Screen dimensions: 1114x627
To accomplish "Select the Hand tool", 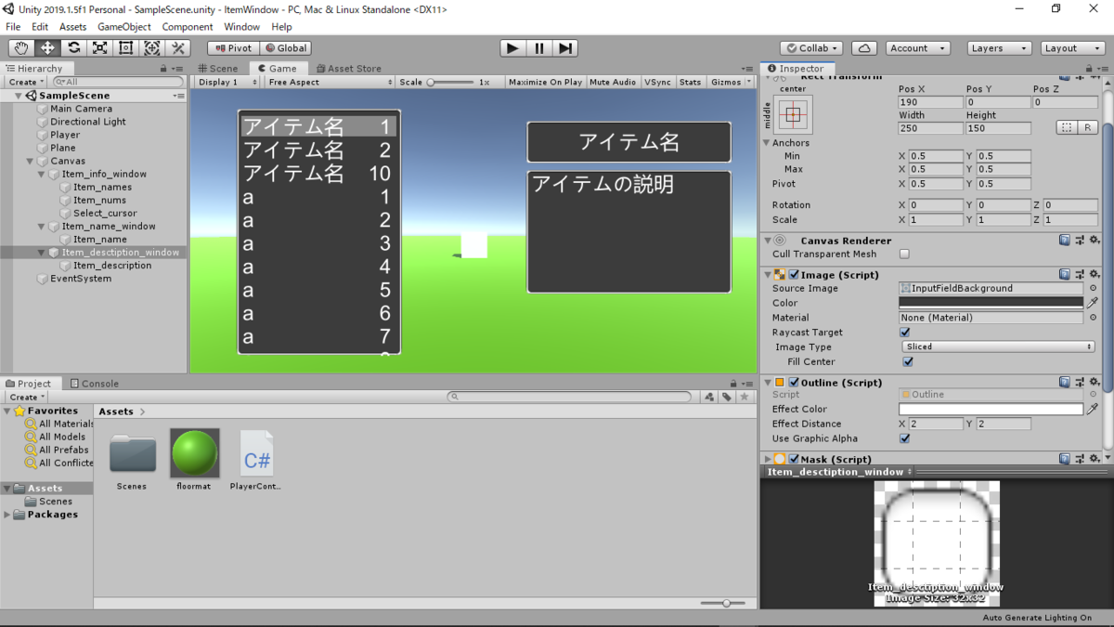I will (x=20, y=48).
